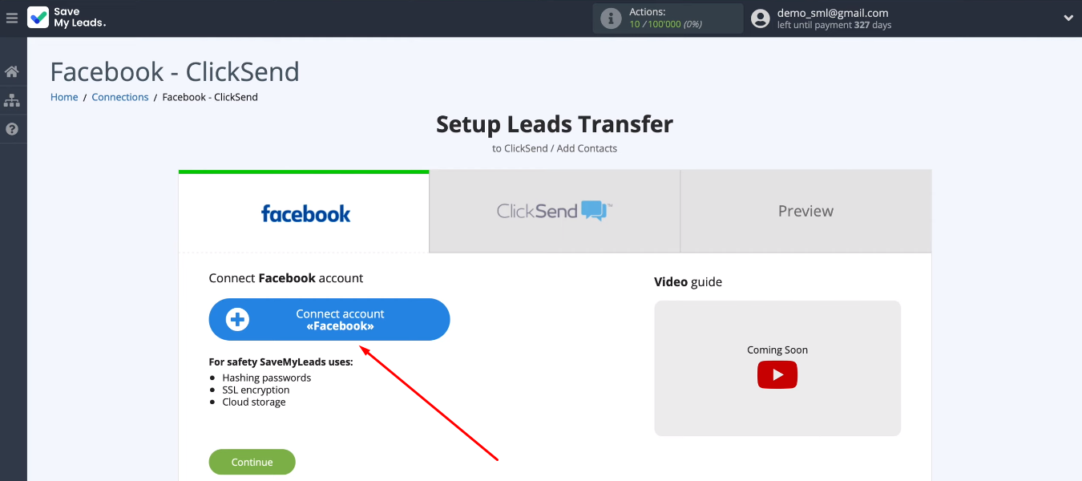Screen dimensions: 1082x481
Task: Click the Actions info icon
Action: coord(612,18)
